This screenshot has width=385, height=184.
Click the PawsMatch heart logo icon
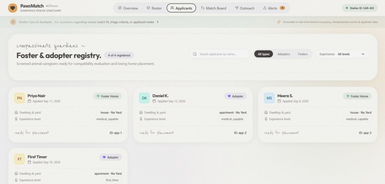tap(12, 8)
